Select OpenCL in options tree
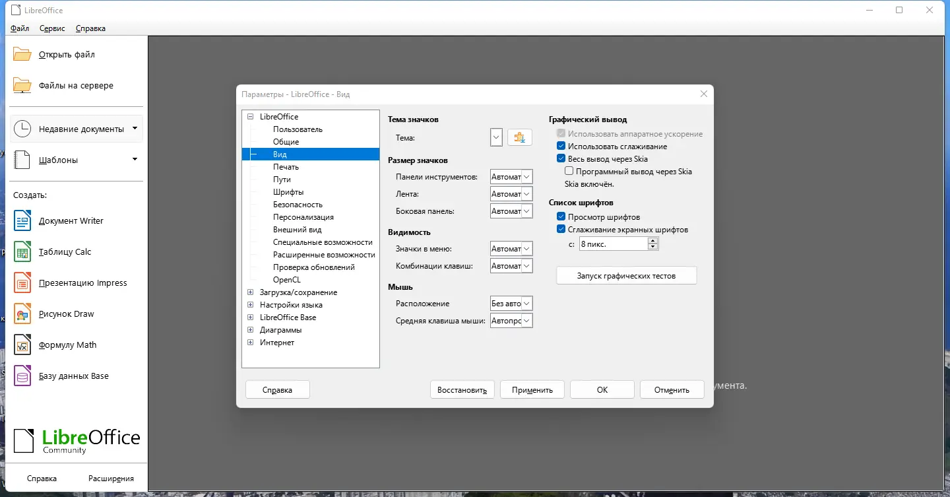This screenshot has height=497, width=950. click(x=287, y=279)
